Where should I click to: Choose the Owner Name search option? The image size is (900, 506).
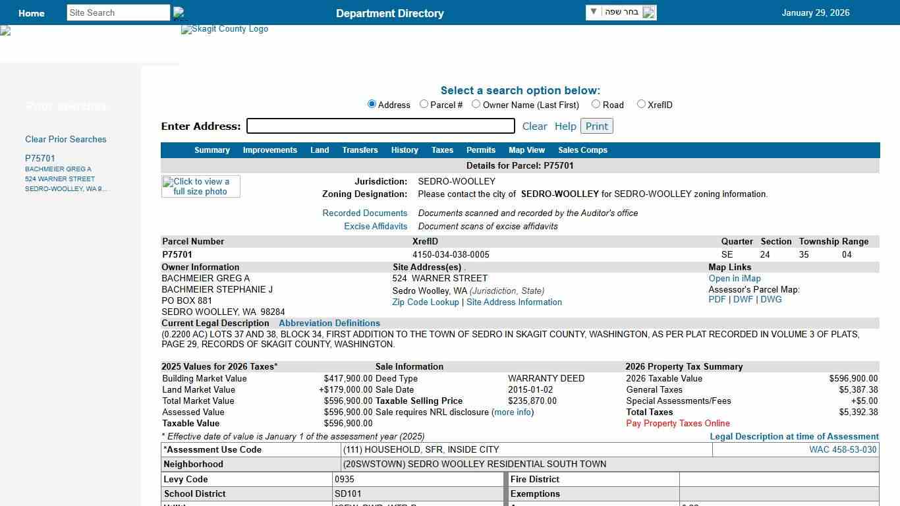(476, 104)
